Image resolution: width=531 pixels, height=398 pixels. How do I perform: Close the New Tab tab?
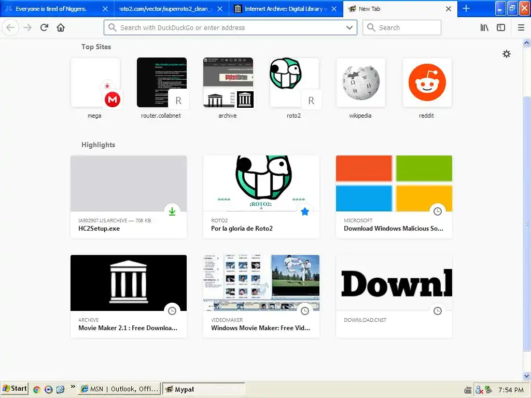[449, 9]
